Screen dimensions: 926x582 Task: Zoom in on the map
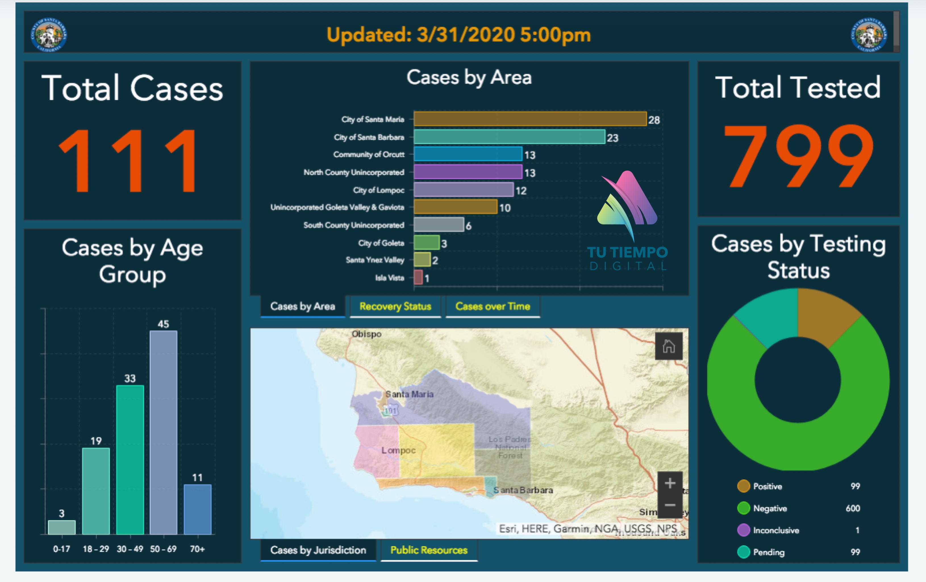[670, 483]
